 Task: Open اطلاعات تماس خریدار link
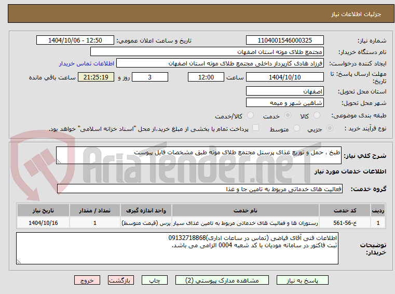coord(86,63)
